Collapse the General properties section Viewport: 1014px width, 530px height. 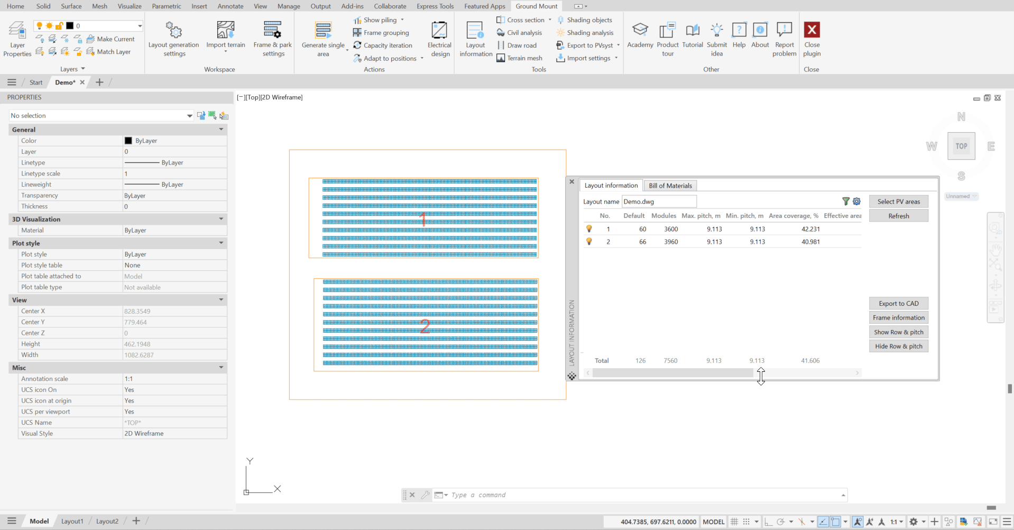(221, 130)
